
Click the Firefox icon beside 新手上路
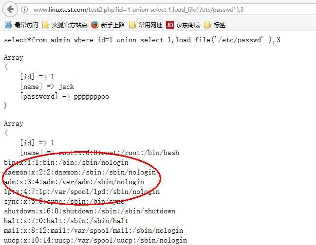click(x=95, y=25)
